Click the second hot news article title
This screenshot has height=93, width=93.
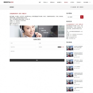point(78,54)
